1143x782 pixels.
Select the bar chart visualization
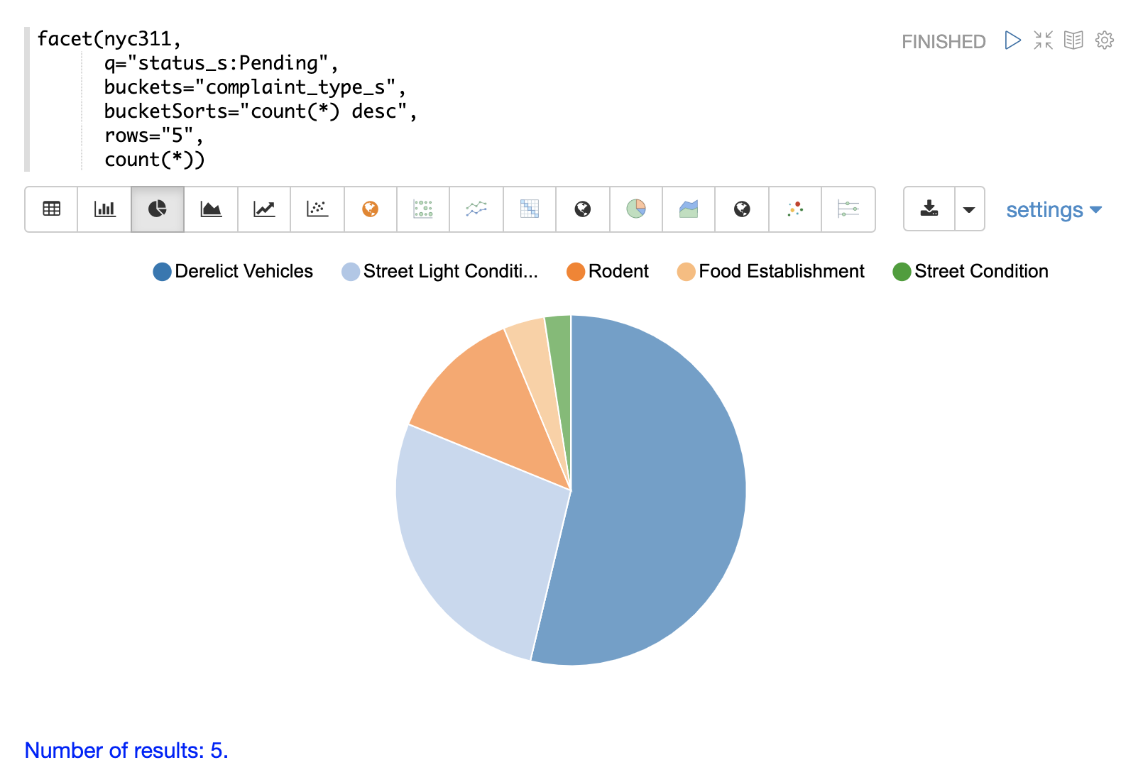(104, 209)
